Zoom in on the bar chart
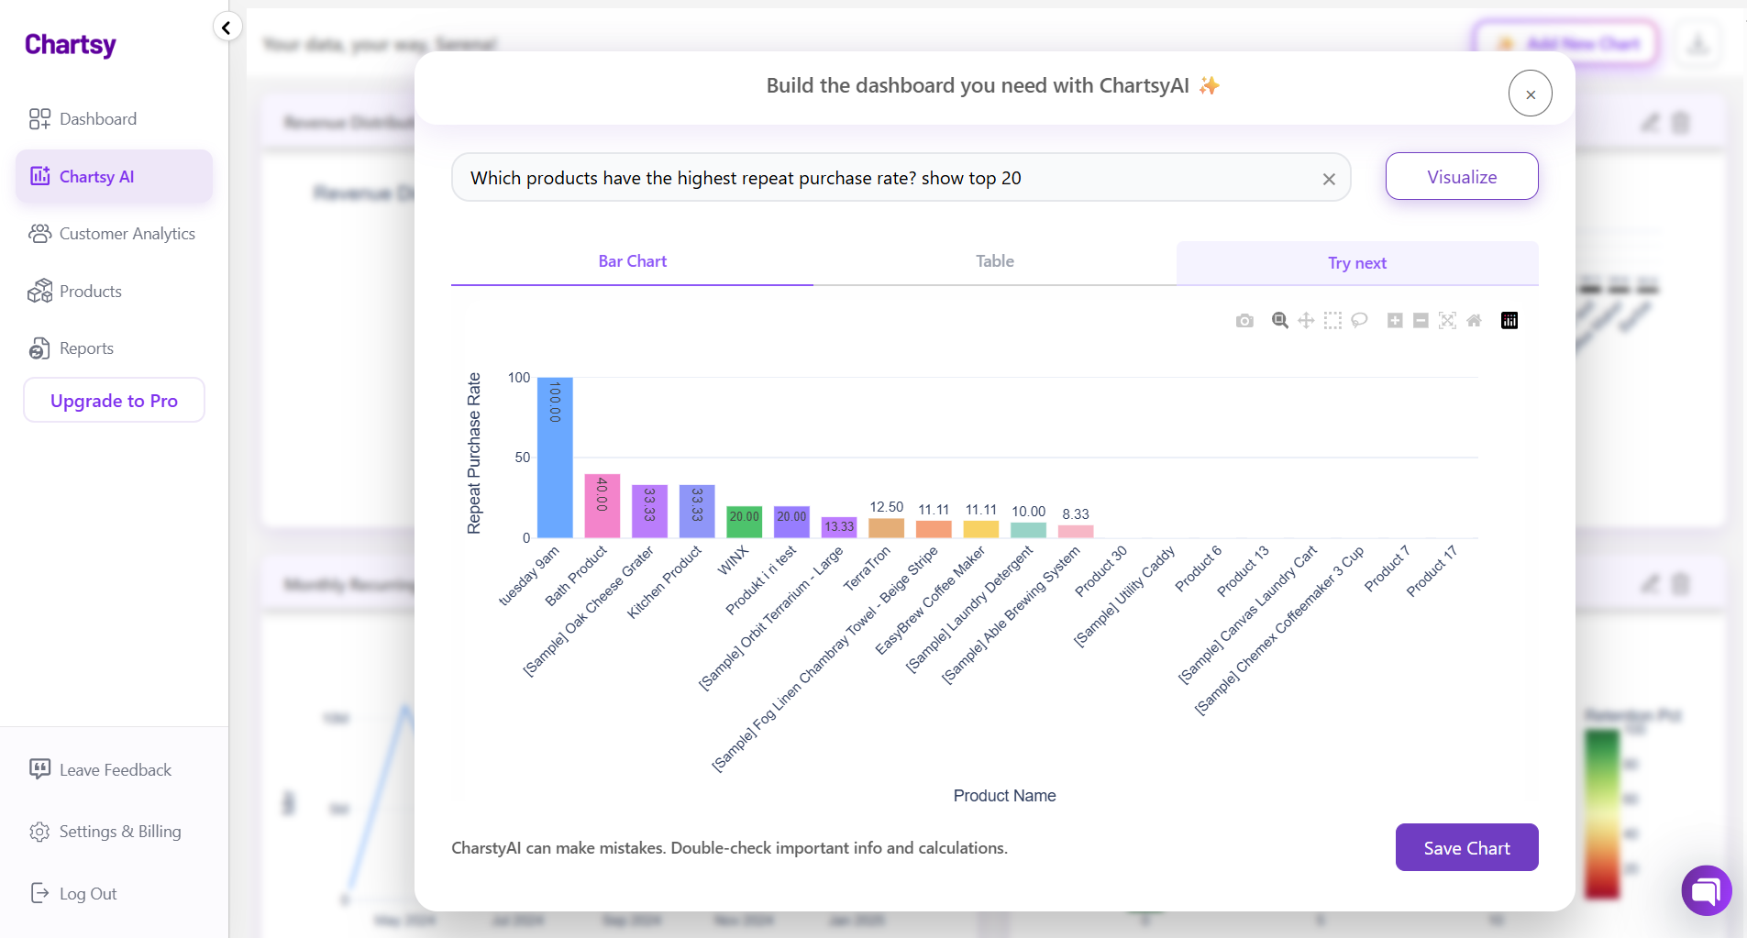The height and width of the screenshot is (938, 1747). (x=1396, y=320)
